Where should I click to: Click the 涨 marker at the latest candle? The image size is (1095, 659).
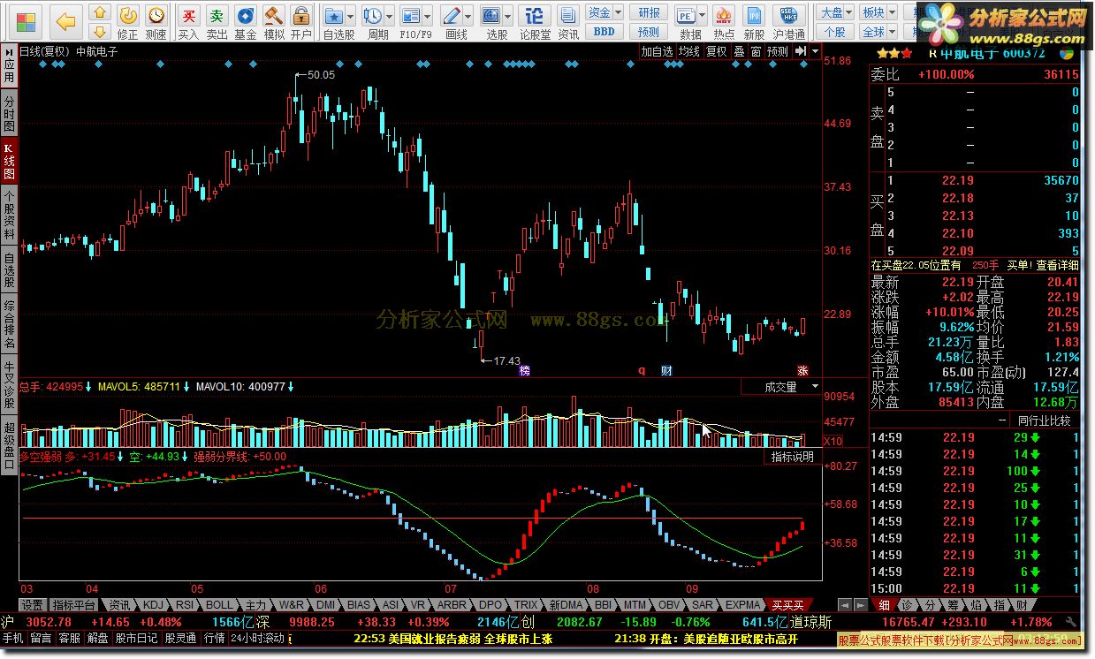tap(803, 370)
